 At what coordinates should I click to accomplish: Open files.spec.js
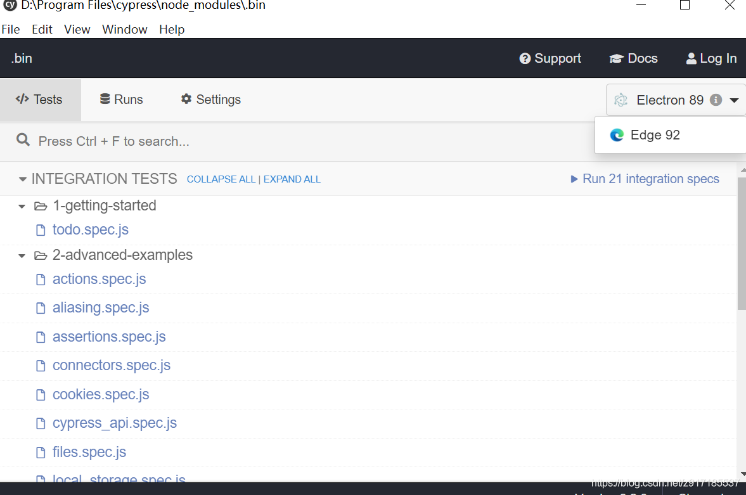point(89,452)
